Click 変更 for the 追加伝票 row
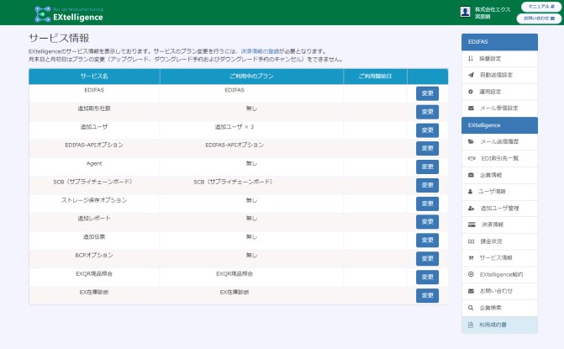Image resolution: width=564 pixels, height=349 pixels. coord(427,241)
